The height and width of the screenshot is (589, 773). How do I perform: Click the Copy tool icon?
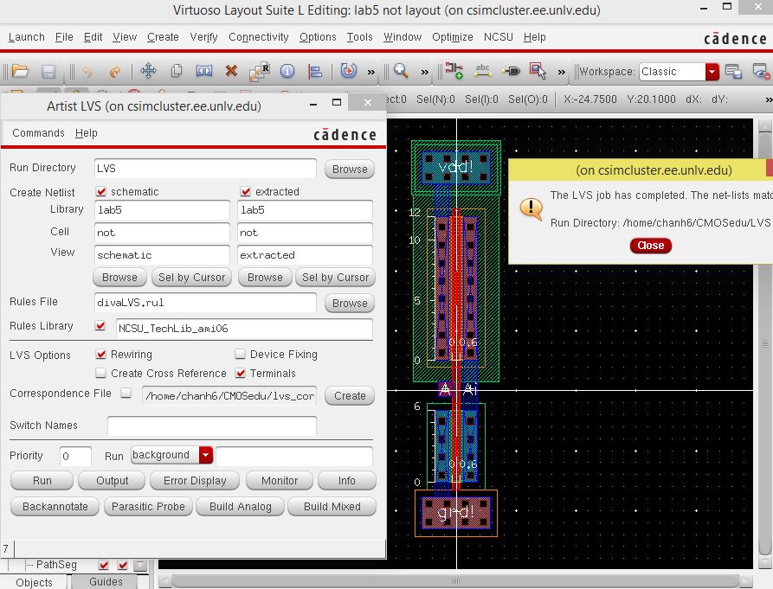click(x=177, y=72)
